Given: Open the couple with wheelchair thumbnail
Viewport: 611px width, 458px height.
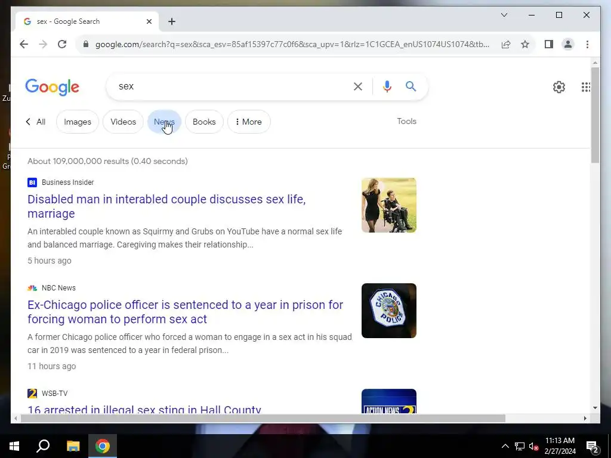Looking at the screenshot, I should [x=388, y=205].
